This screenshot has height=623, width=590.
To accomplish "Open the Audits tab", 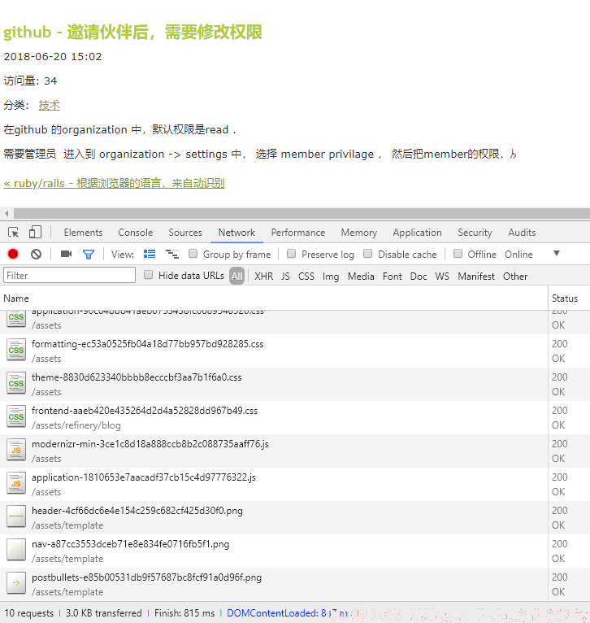I will tap(522, 233).
